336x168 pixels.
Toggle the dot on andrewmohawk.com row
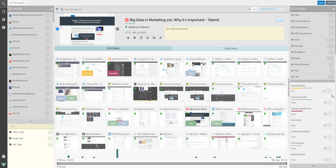[51, 28]
